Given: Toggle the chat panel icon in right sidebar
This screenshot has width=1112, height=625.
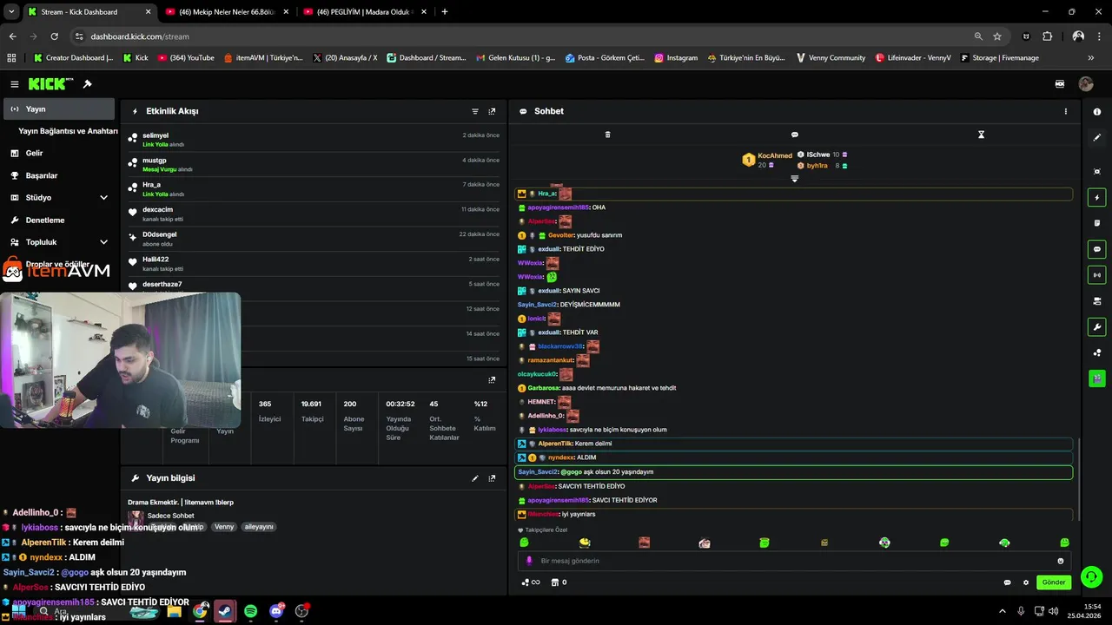Looking at the screenshot, I should pos(1097,249).
